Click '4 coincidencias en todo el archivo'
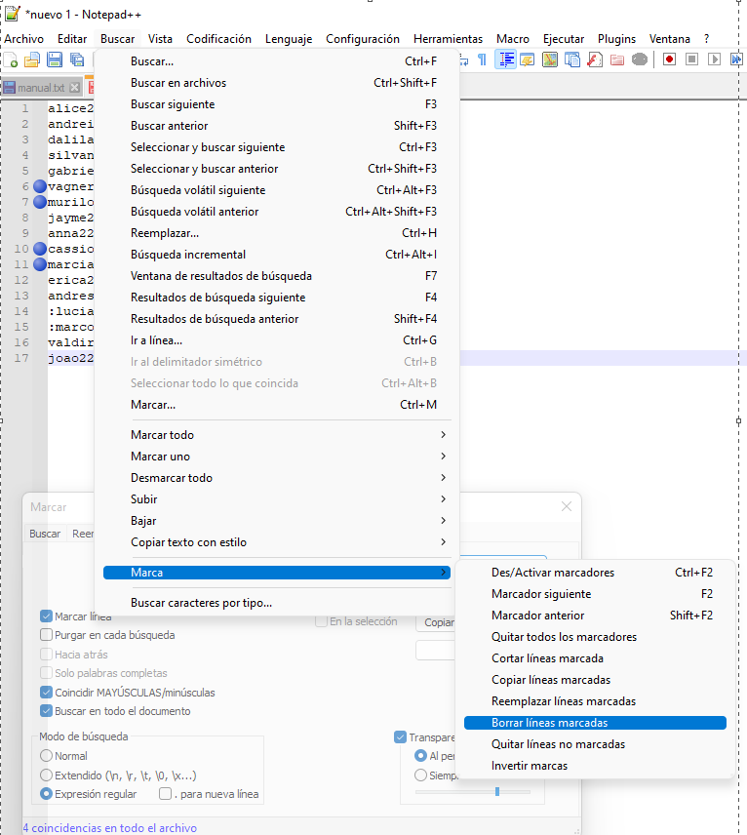 [109, 827]
